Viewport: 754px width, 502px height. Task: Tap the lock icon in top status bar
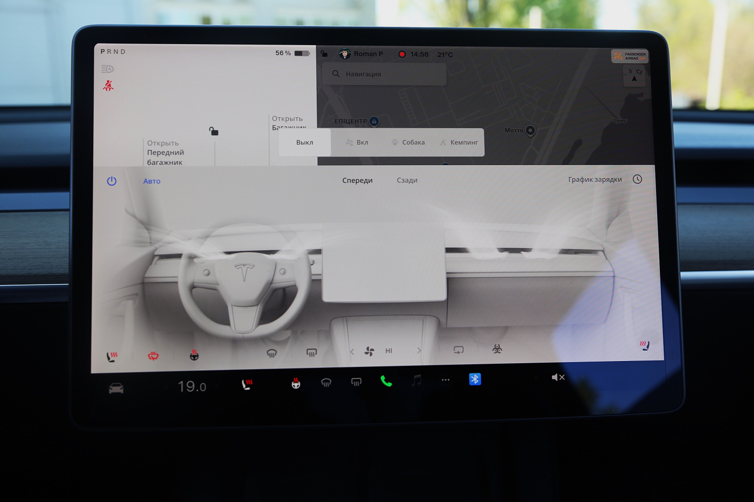coord(324,53)
